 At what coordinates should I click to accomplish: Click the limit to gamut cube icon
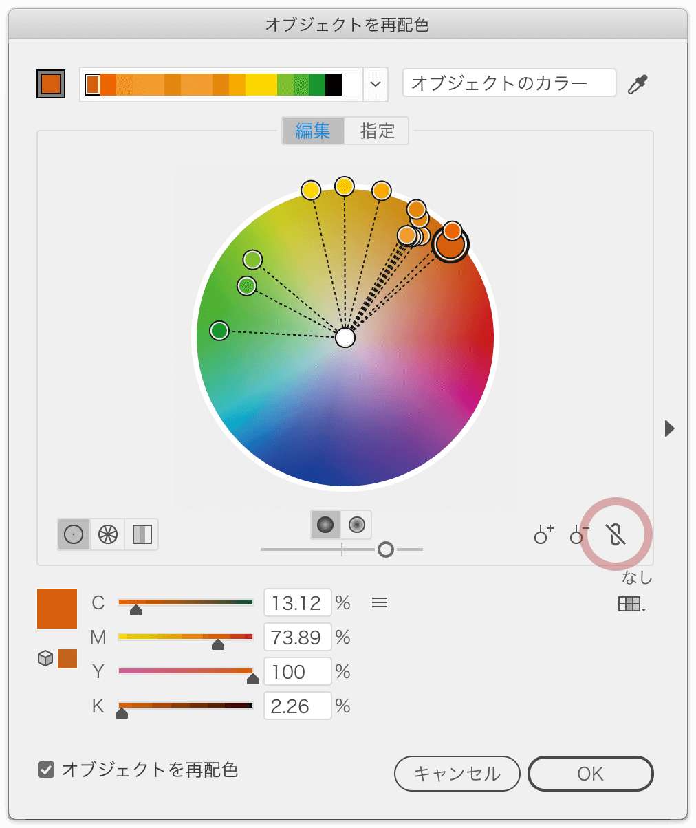pyautogui.click(x=45, y=659)
